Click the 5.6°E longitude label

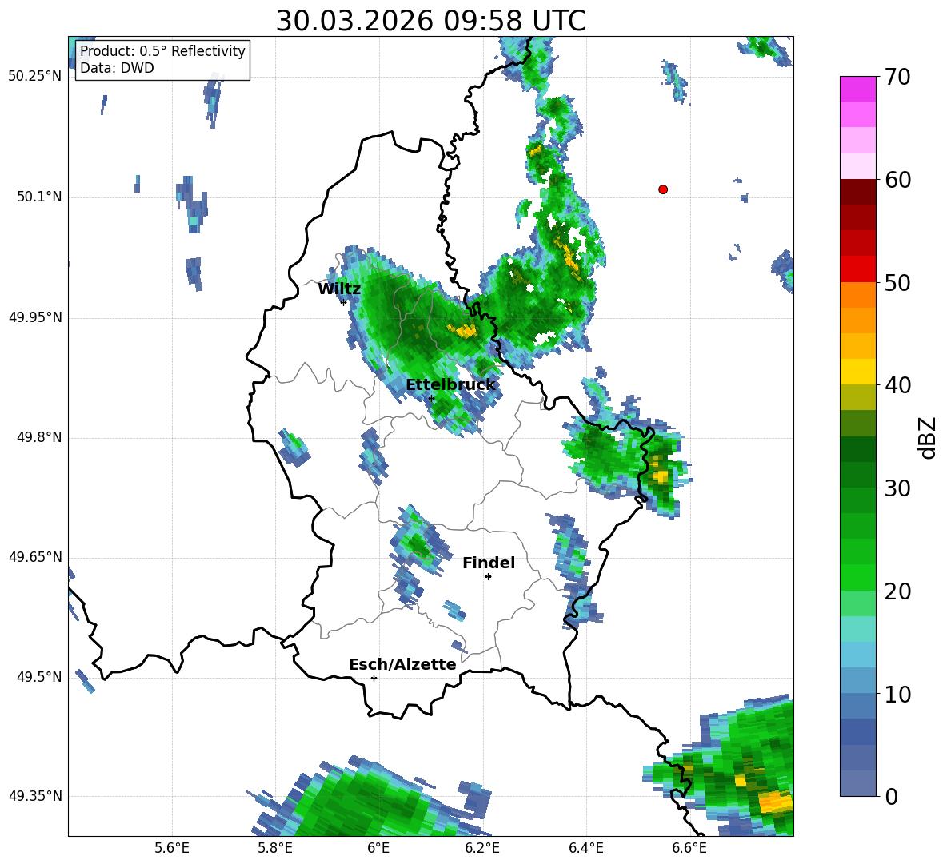click(172, 848)
